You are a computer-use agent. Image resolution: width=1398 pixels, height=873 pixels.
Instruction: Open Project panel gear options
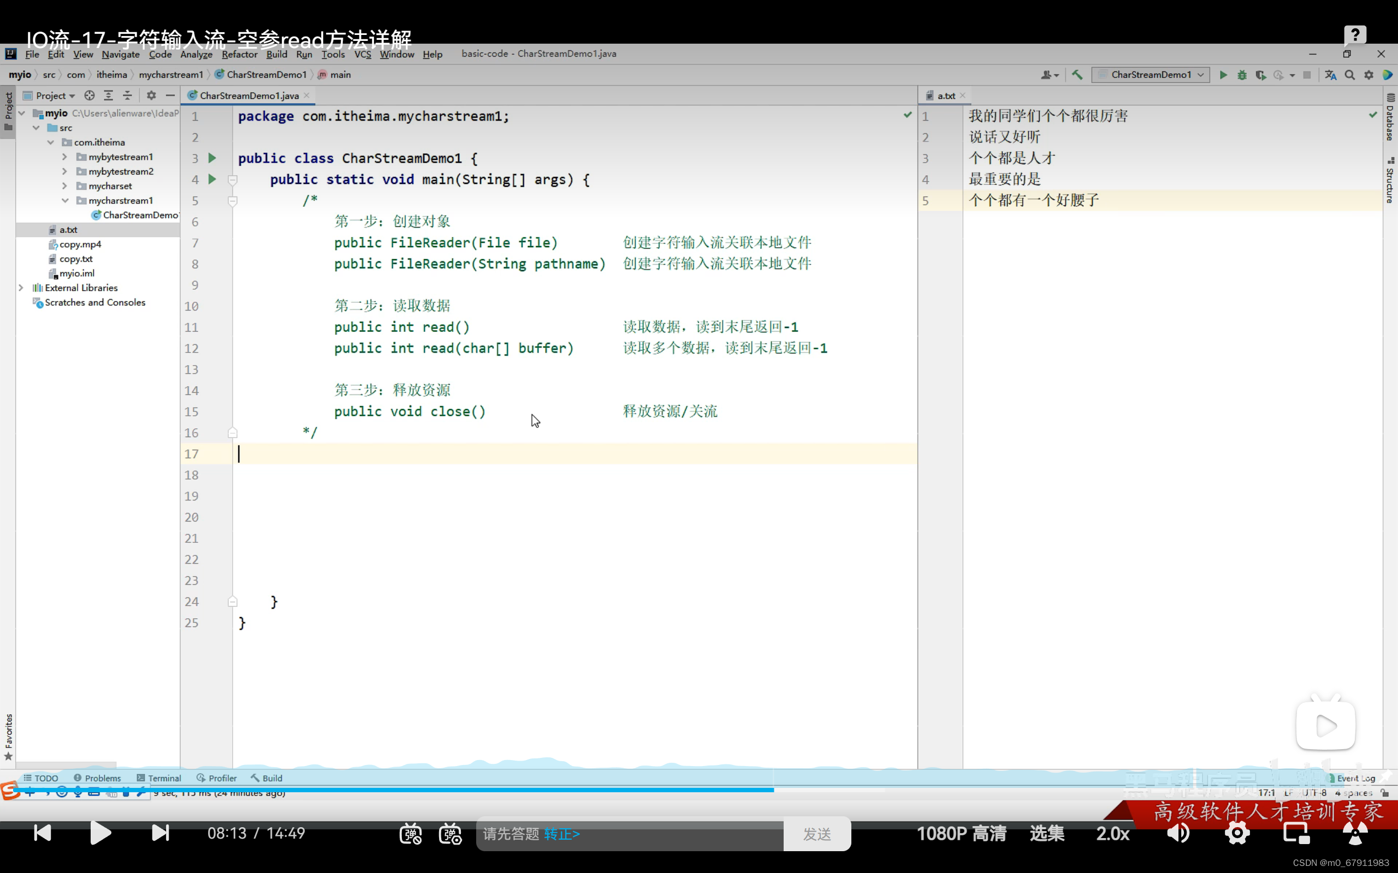click(x=151, y=95)
